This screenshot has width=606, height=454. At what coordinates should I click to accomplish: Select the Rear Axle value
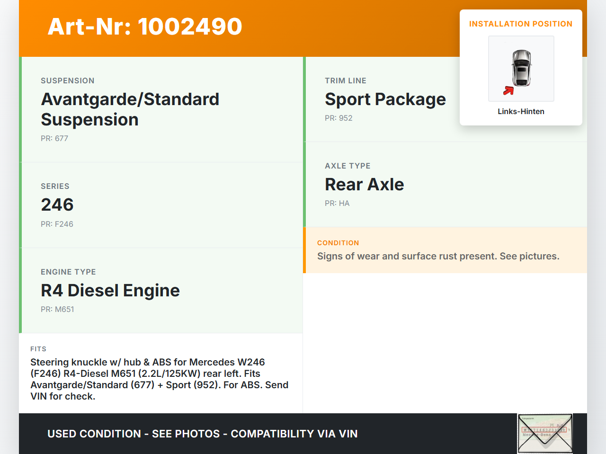pyautogui.click(x=364, y=184)
